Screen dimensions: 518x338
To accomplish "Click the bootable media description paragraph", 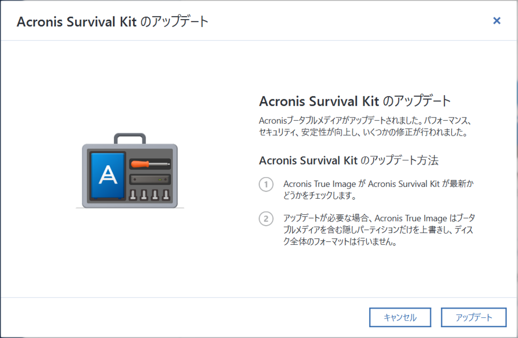I will 365,126.
